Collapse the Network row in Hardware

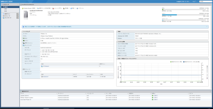pos(22,45)
